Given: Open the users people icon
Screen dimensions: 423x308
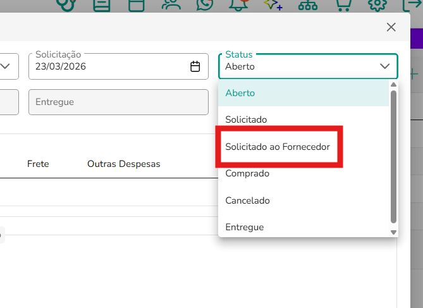Looking at the screenshot, I should click(x=171, y=5).
